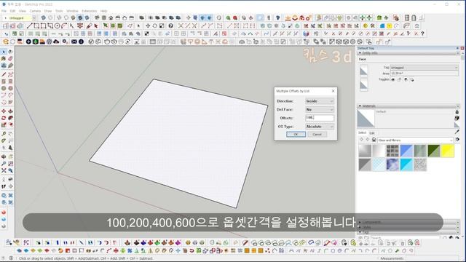Open the Camera menu
Image resolution: width=466 pixels, height=262 pixels.
(35, 11)
